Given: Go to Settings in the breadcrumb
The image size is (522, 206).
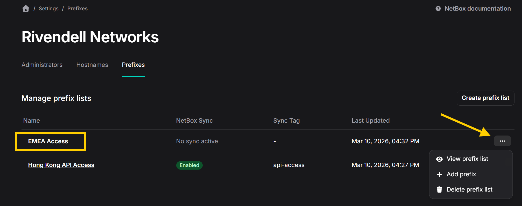Looking at the screenshot, I should click(48, 9).
